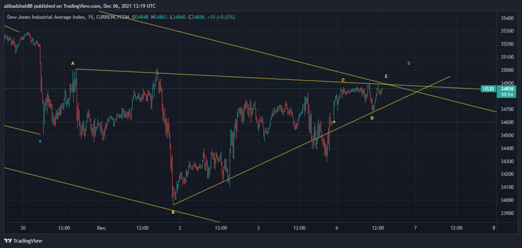This screenshot has width=522, height=248.
Task: Click the close value C34858
Action: click(x=197, y=17)
